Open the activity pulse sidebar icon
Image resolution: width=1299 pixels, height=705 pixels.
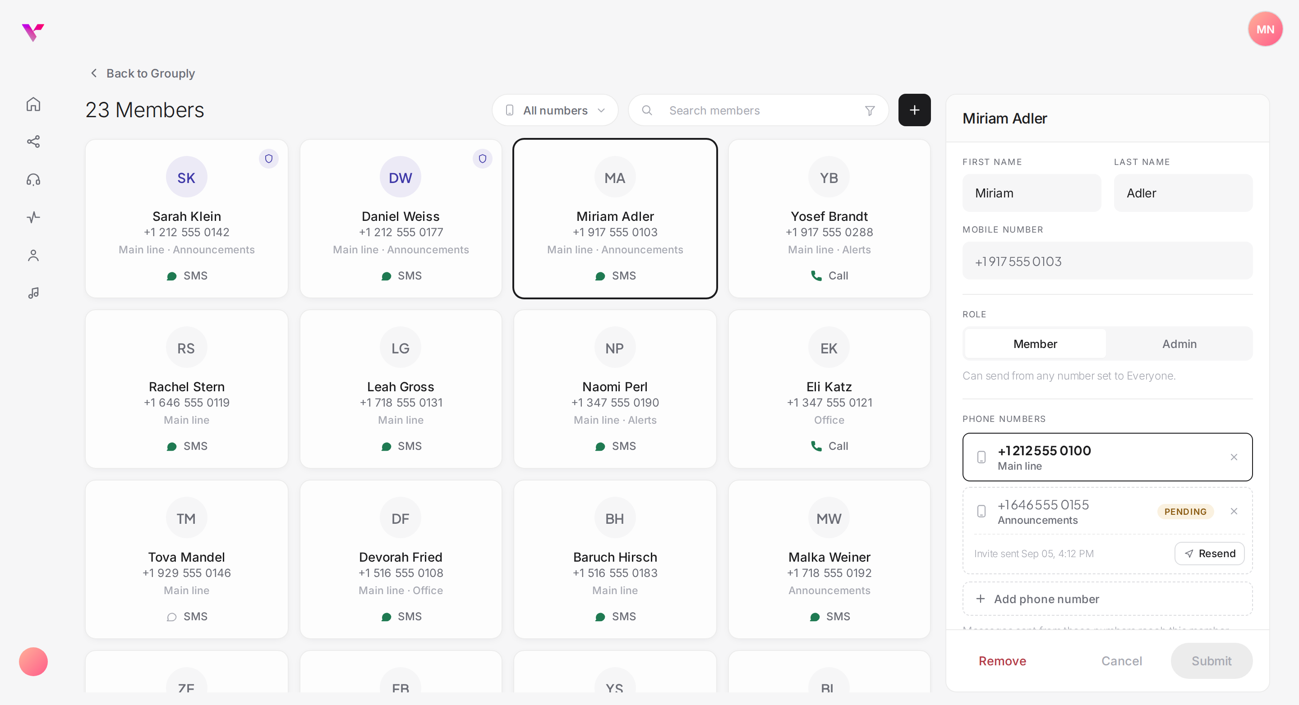33,217
